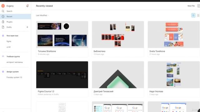200x112 pixels.
Task: Open the Татьяна Streltsova file thumbnail
Action: point(62,35)
